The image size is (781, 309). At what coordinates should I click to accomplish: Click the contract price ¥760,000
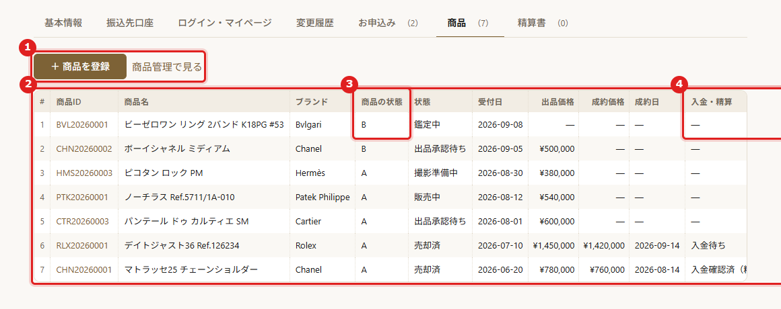pos(607,270)
